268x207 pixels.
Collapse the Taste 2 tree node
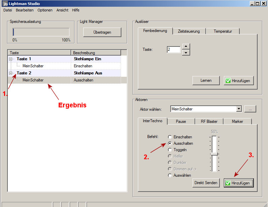click(x=11, y=73)
